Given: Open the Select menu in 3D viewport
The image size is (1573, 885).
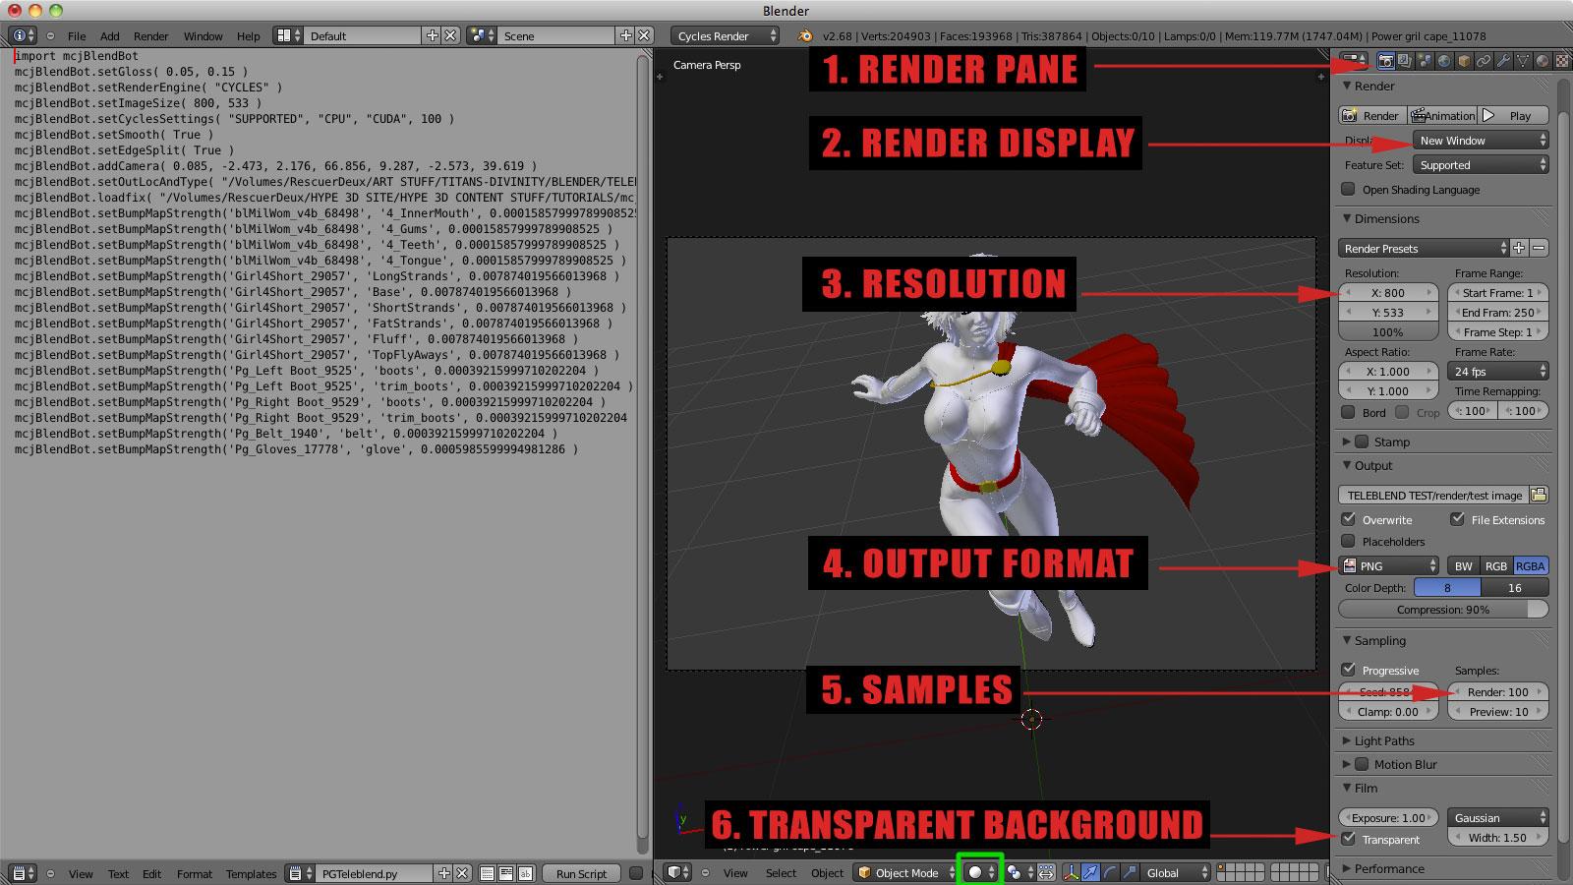Looking at the screenshot, I should click(782, 872).
